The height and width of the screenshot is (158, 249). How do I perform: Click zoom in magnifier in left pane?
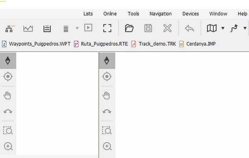click(x=8, y=146)
